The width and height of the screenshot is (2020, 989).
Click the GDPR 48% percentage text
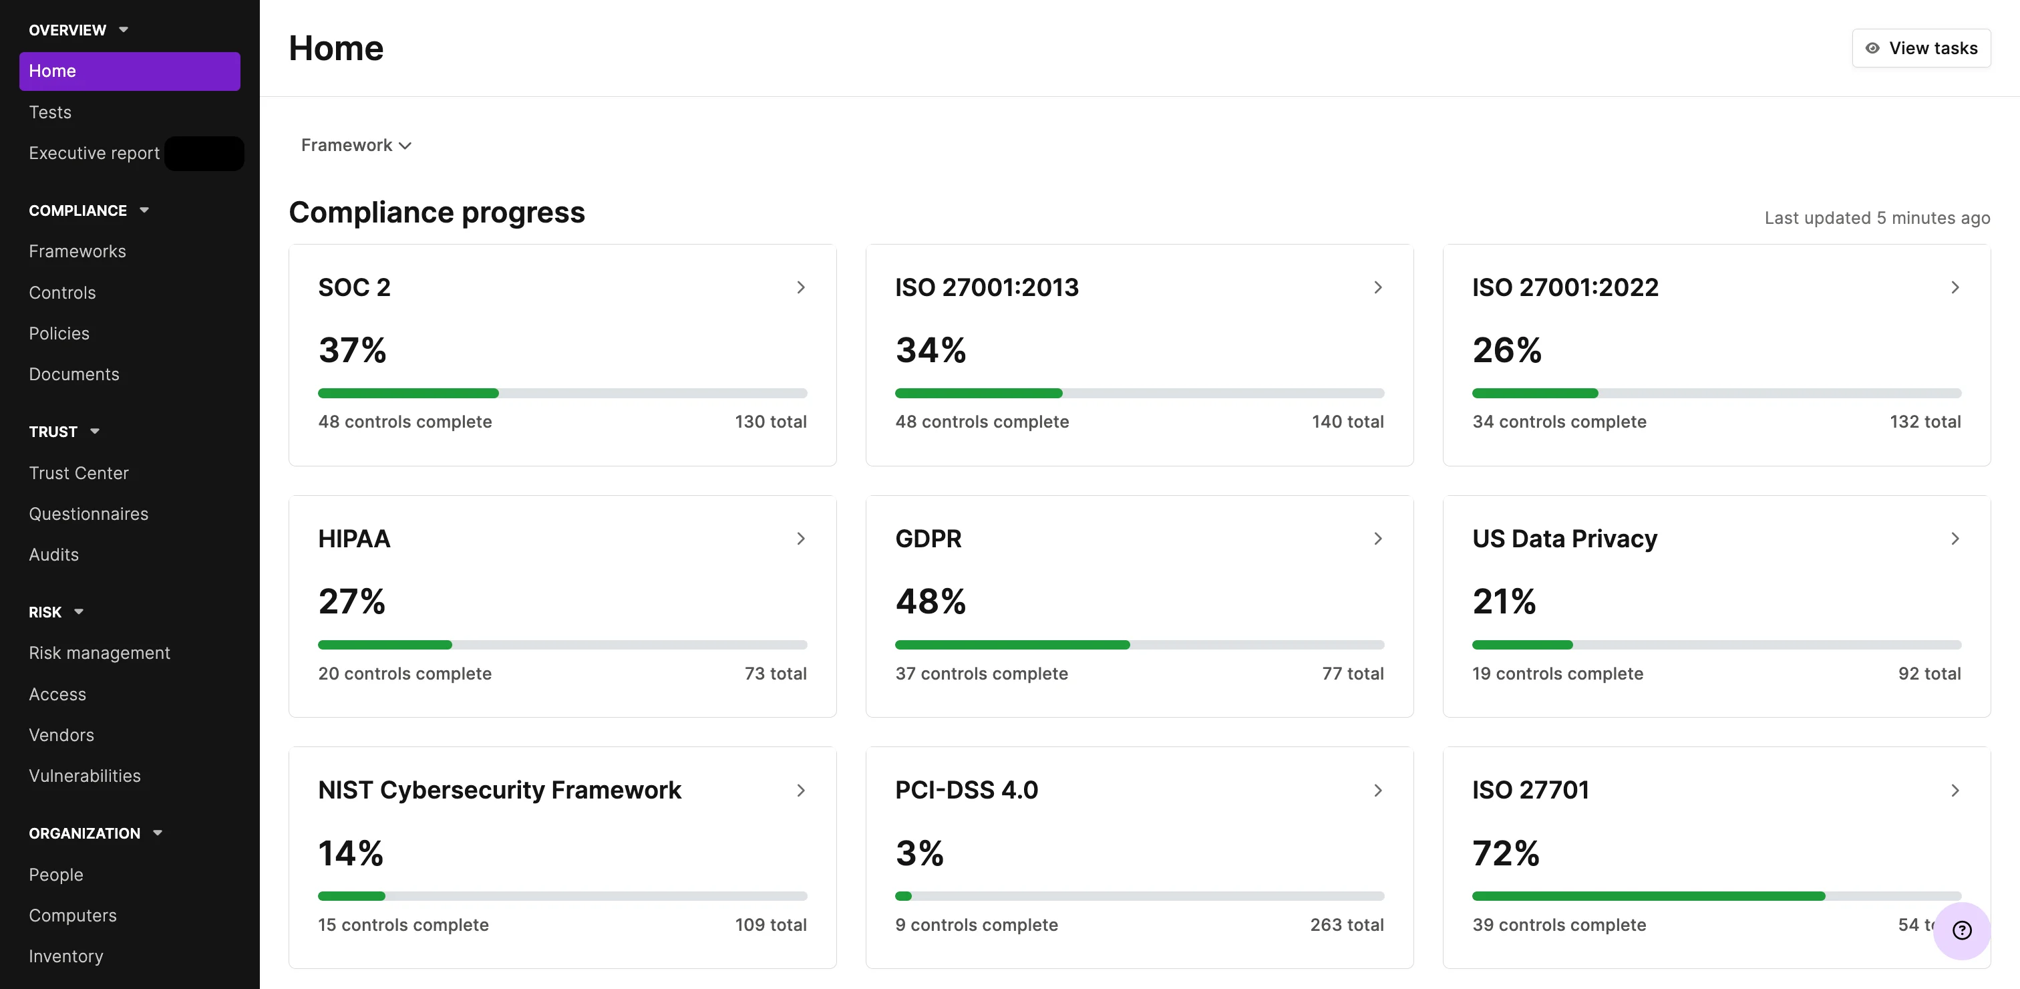931,601
